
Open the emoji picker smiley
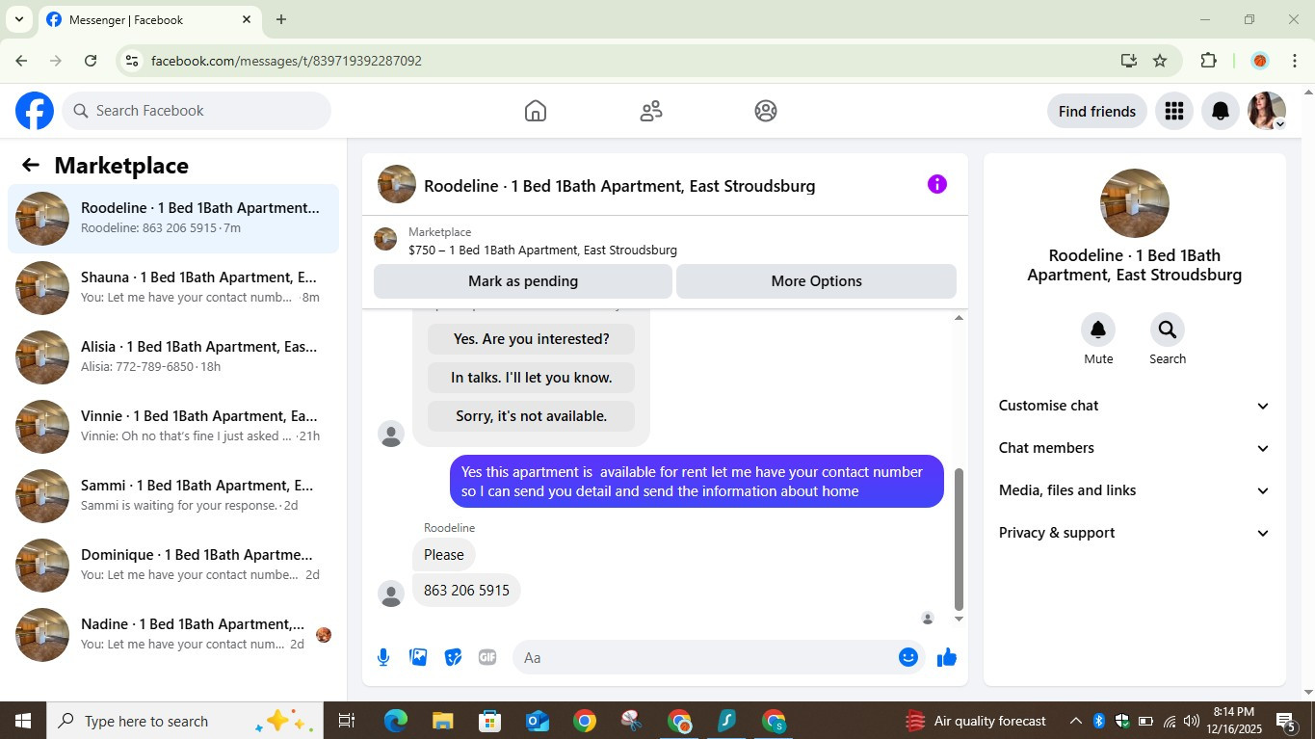click(x=907, y=657)
